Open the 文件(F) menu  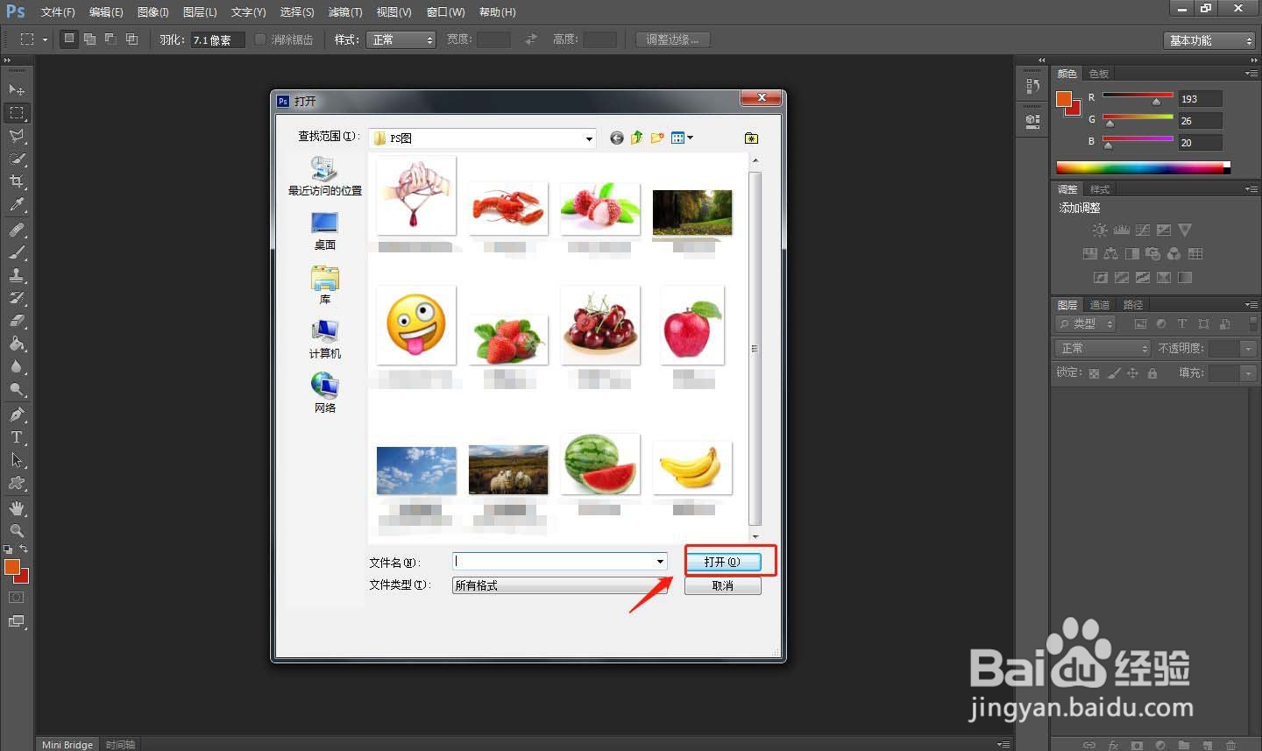(x=58, y=12)
